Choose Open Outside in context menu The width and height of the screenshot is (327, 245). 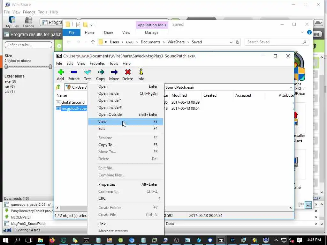125,115
